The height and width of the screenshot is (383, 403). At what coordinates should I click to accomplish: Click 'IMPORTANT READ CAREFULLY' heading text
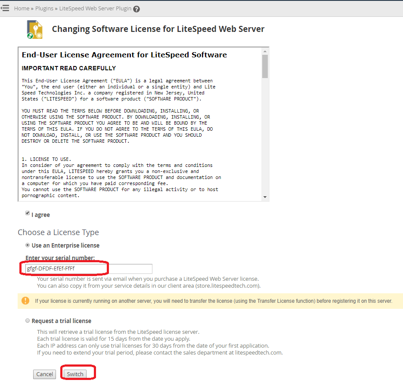click(x=68, y=68)
